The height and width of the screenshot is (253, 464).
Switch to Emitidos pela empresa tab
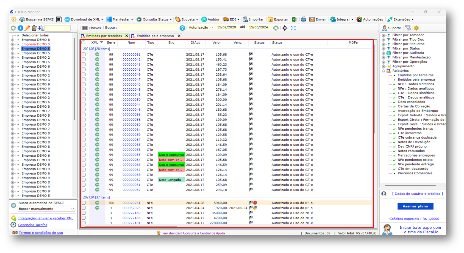pos(155,36)
